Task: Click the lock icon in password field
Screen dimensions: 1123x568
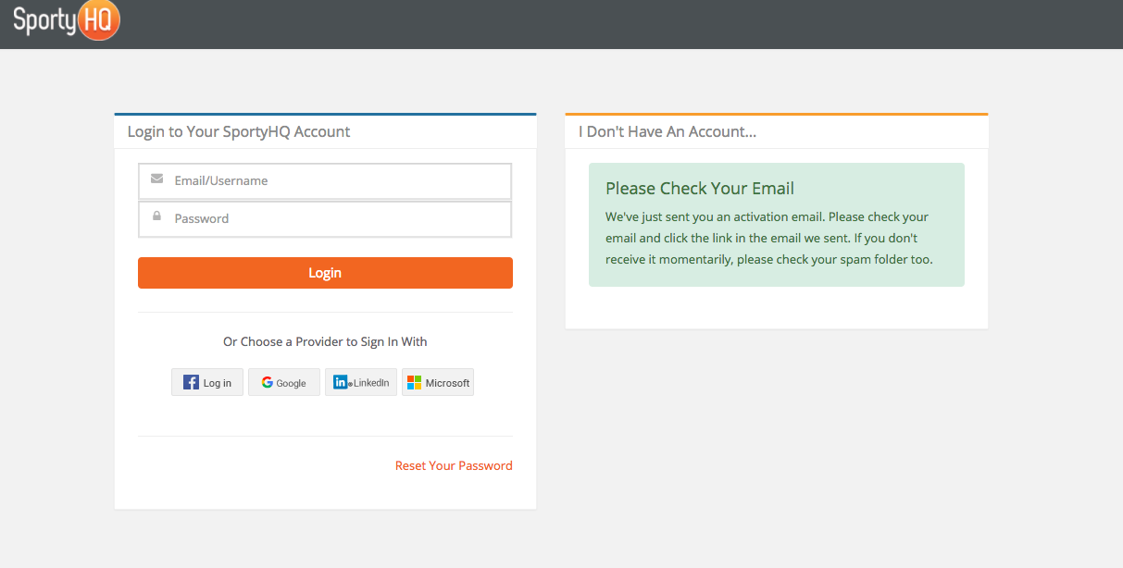Action: 156,216
